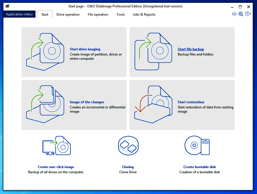Switch to the Jobs & Reports tab
257x194 pixels.
(144, 14)
